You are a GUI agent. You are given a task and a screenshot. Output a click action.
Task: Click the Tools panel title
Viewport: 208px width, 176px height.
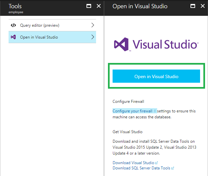(15, 6)
